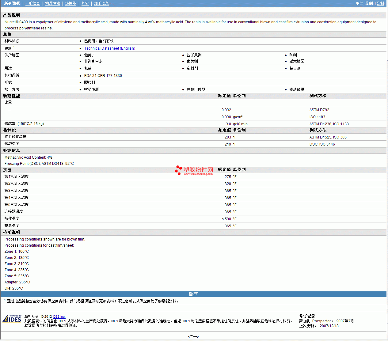The width and height of the screenshot is (388, 341).
Task: Select the 产品说明 section header
Action: (11, 15)
